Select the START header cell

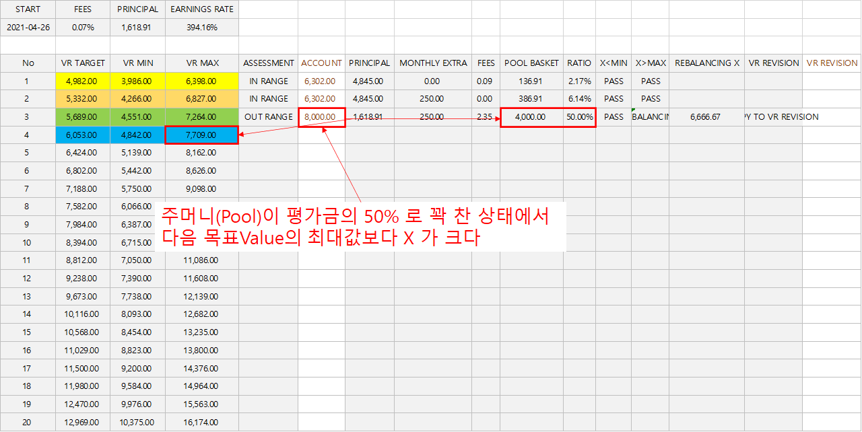pos(28,9)
